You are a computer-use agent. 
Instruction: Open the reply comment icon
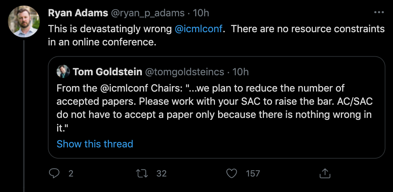(54, 173)
